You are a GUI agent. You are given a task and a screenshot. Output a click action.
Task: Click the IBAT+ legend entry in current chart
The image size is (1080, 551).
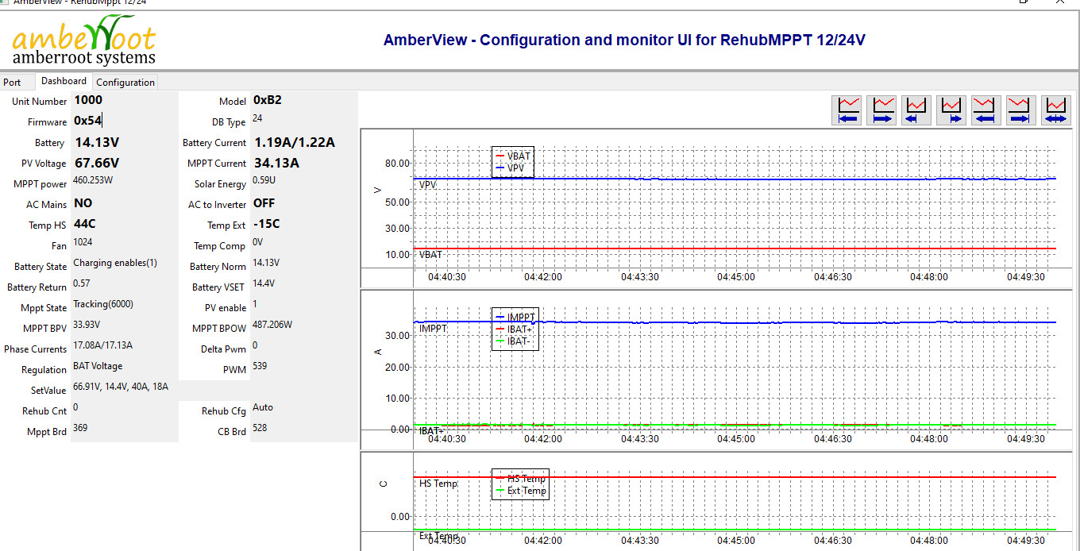coord(514,329)
